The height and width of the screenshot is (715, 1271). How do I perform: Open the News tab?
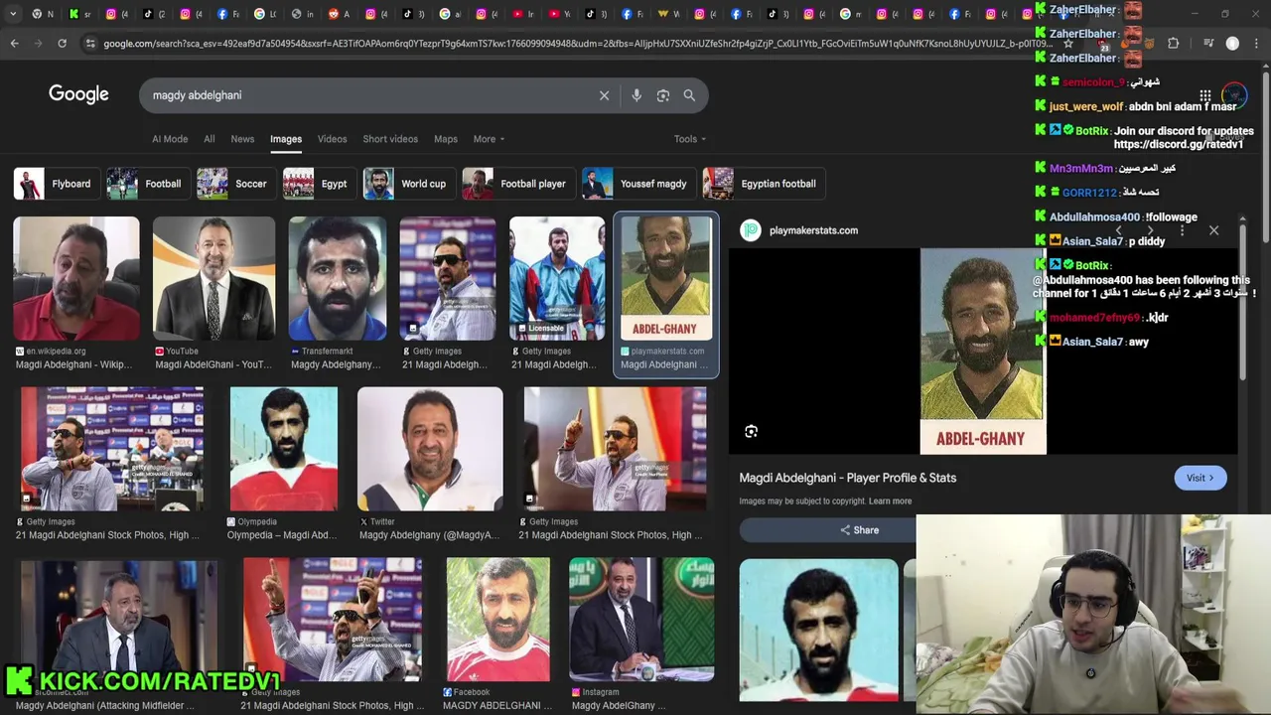(x=242, y=139)
